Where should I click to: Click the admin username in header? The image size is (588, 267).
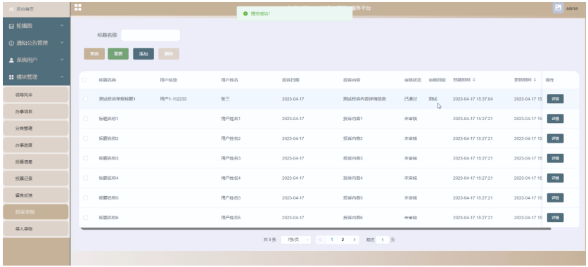point(572,8)
